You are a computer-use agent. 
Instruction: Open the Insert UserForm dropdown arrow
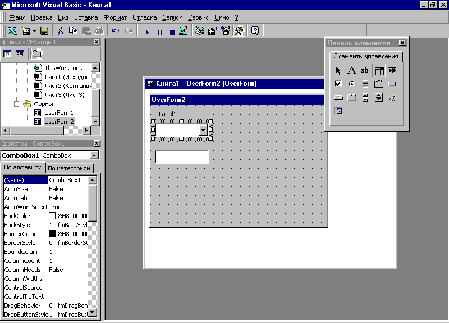point(34,31)
